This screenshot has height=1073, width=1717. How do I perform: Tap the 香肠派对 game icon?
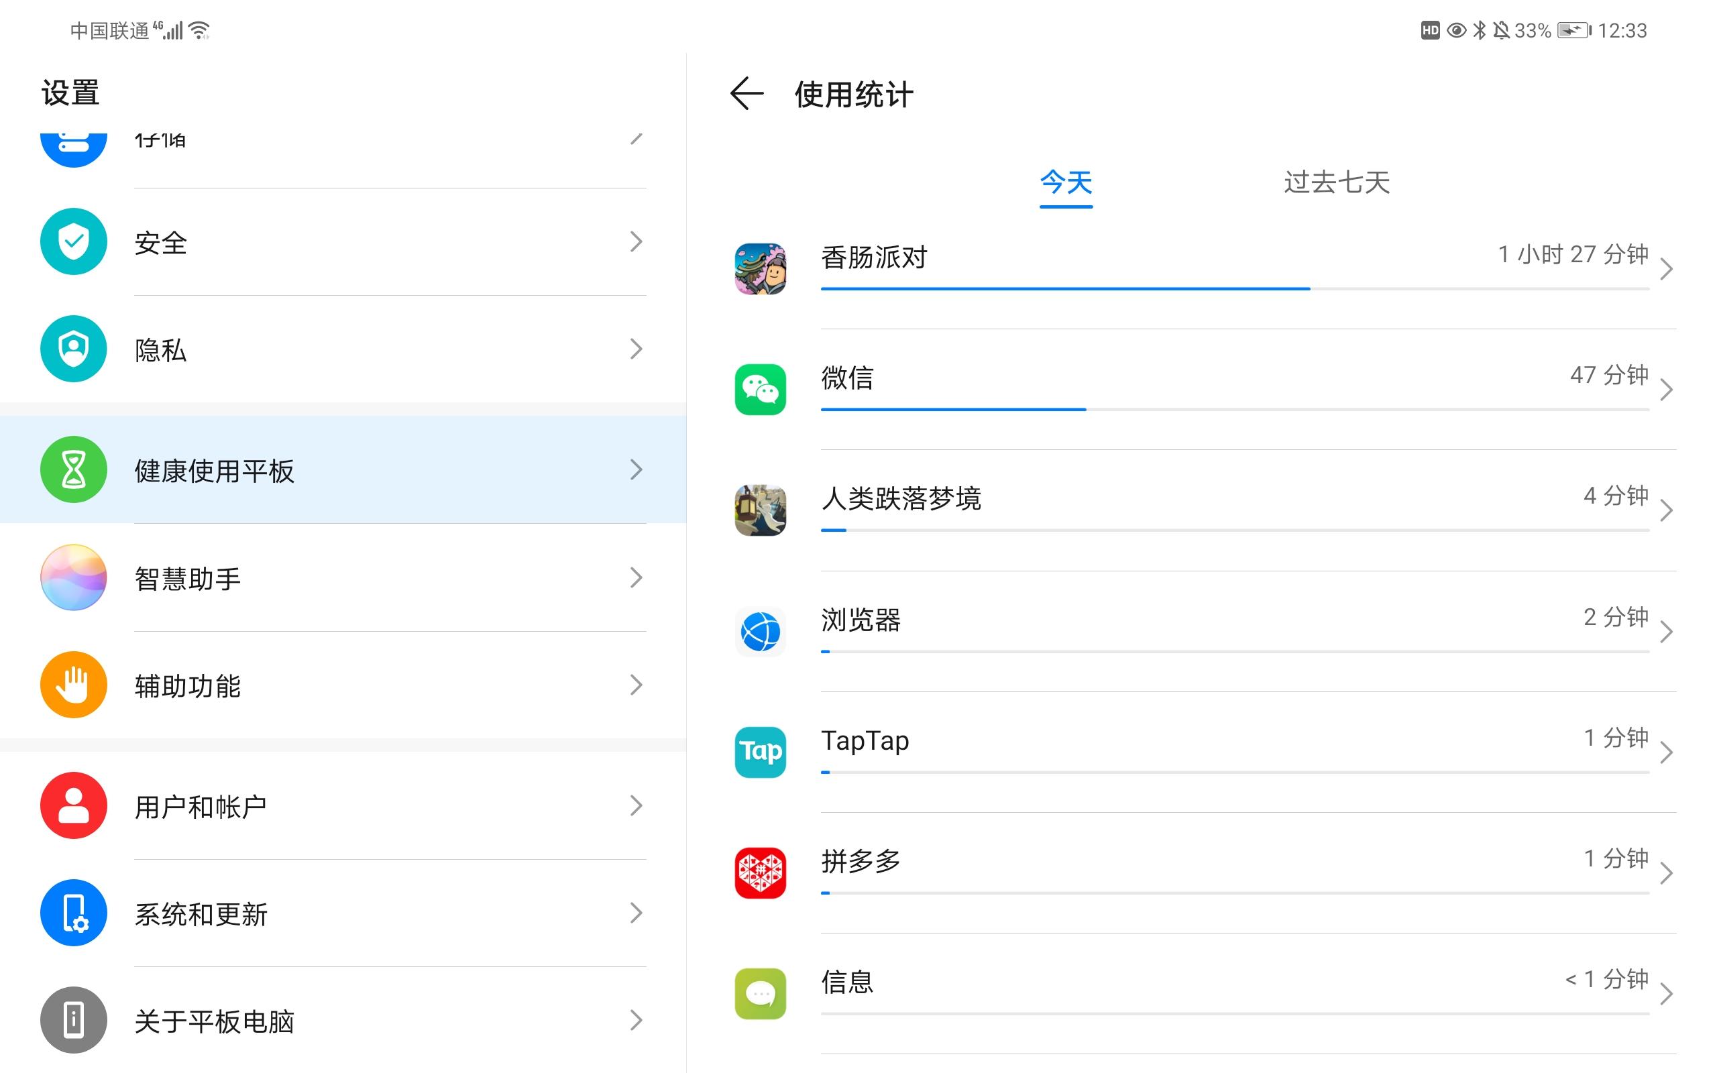[760, 269]
